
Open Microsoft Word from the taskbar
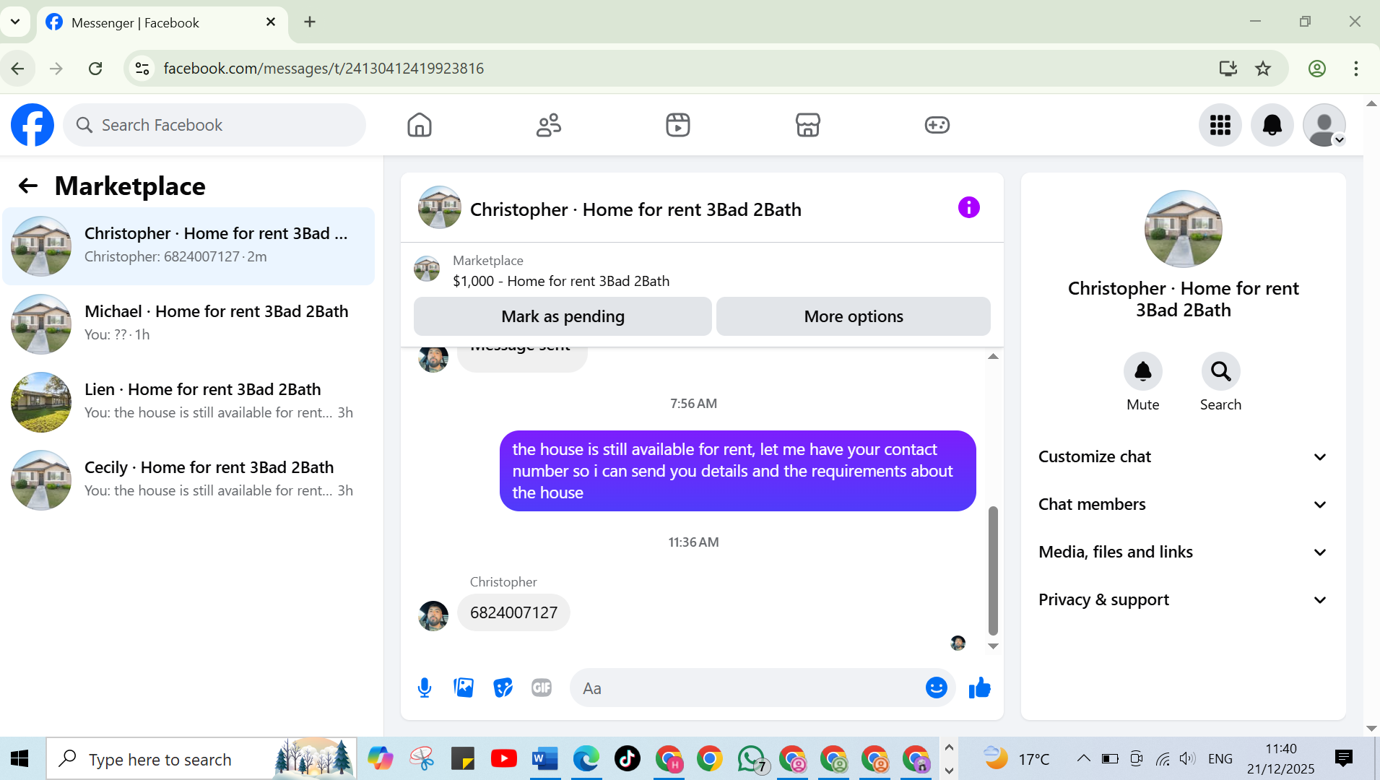tap(545, 758)
